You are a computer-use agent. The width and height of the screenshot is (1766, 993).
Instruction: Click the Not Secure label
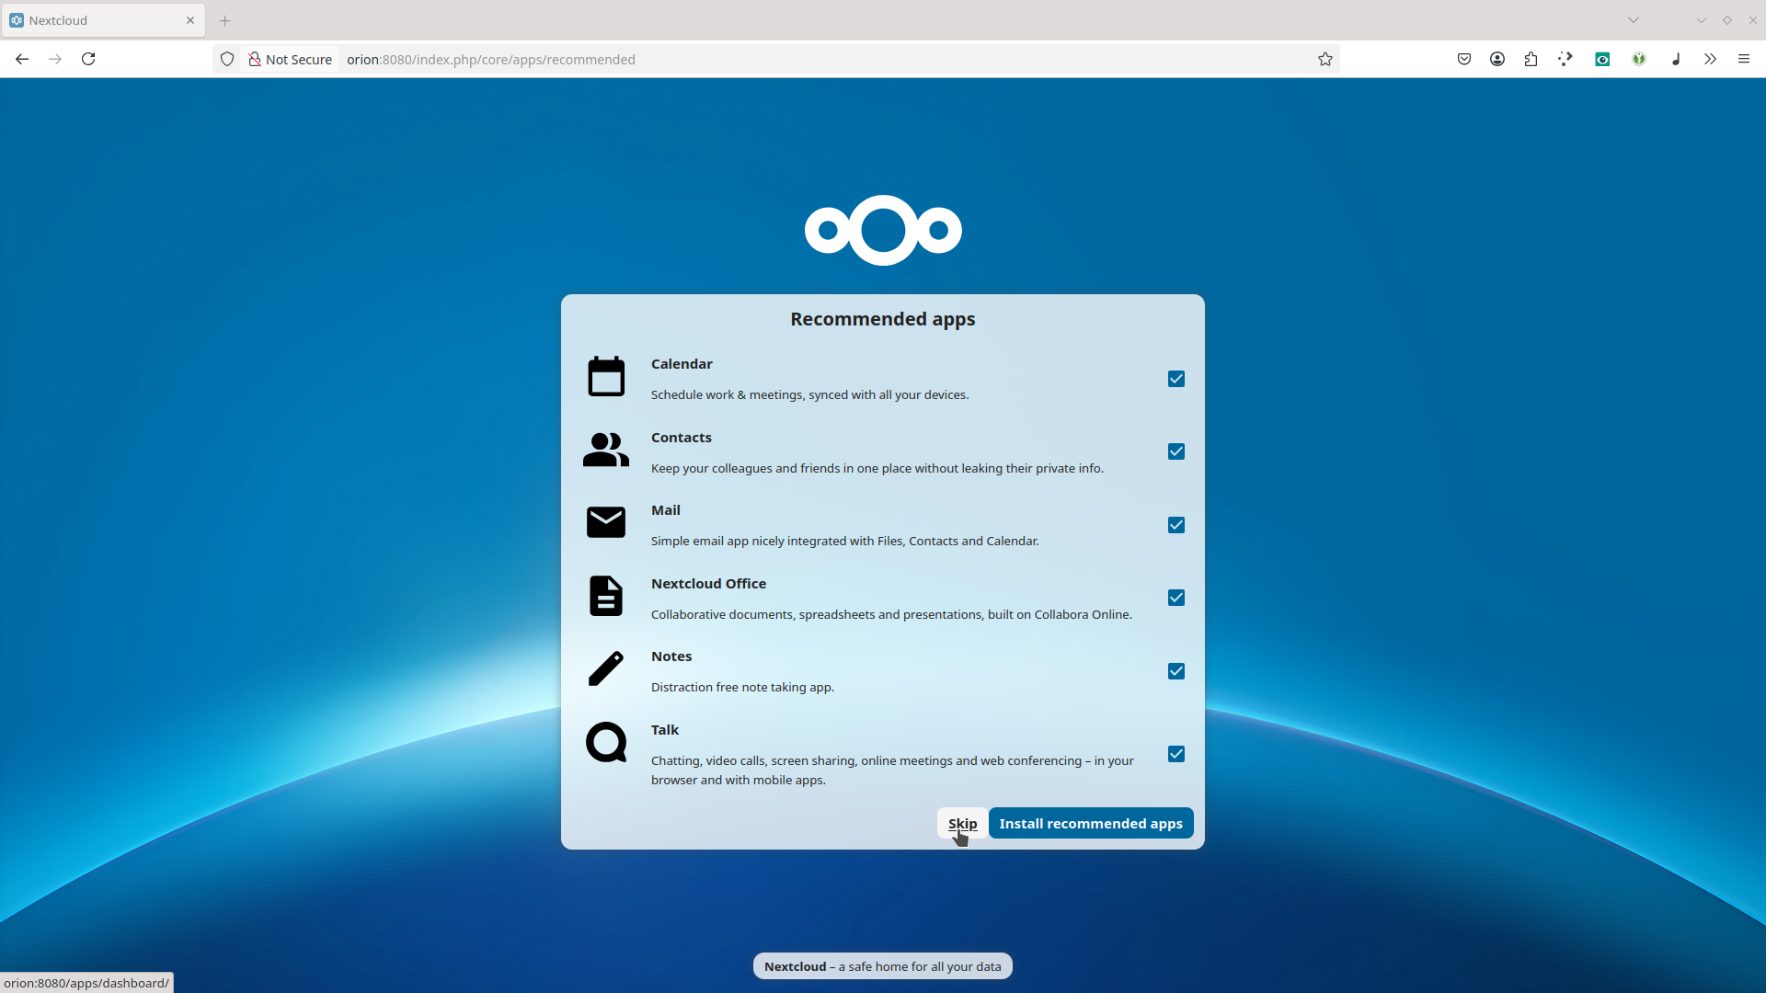click(299, 59)
